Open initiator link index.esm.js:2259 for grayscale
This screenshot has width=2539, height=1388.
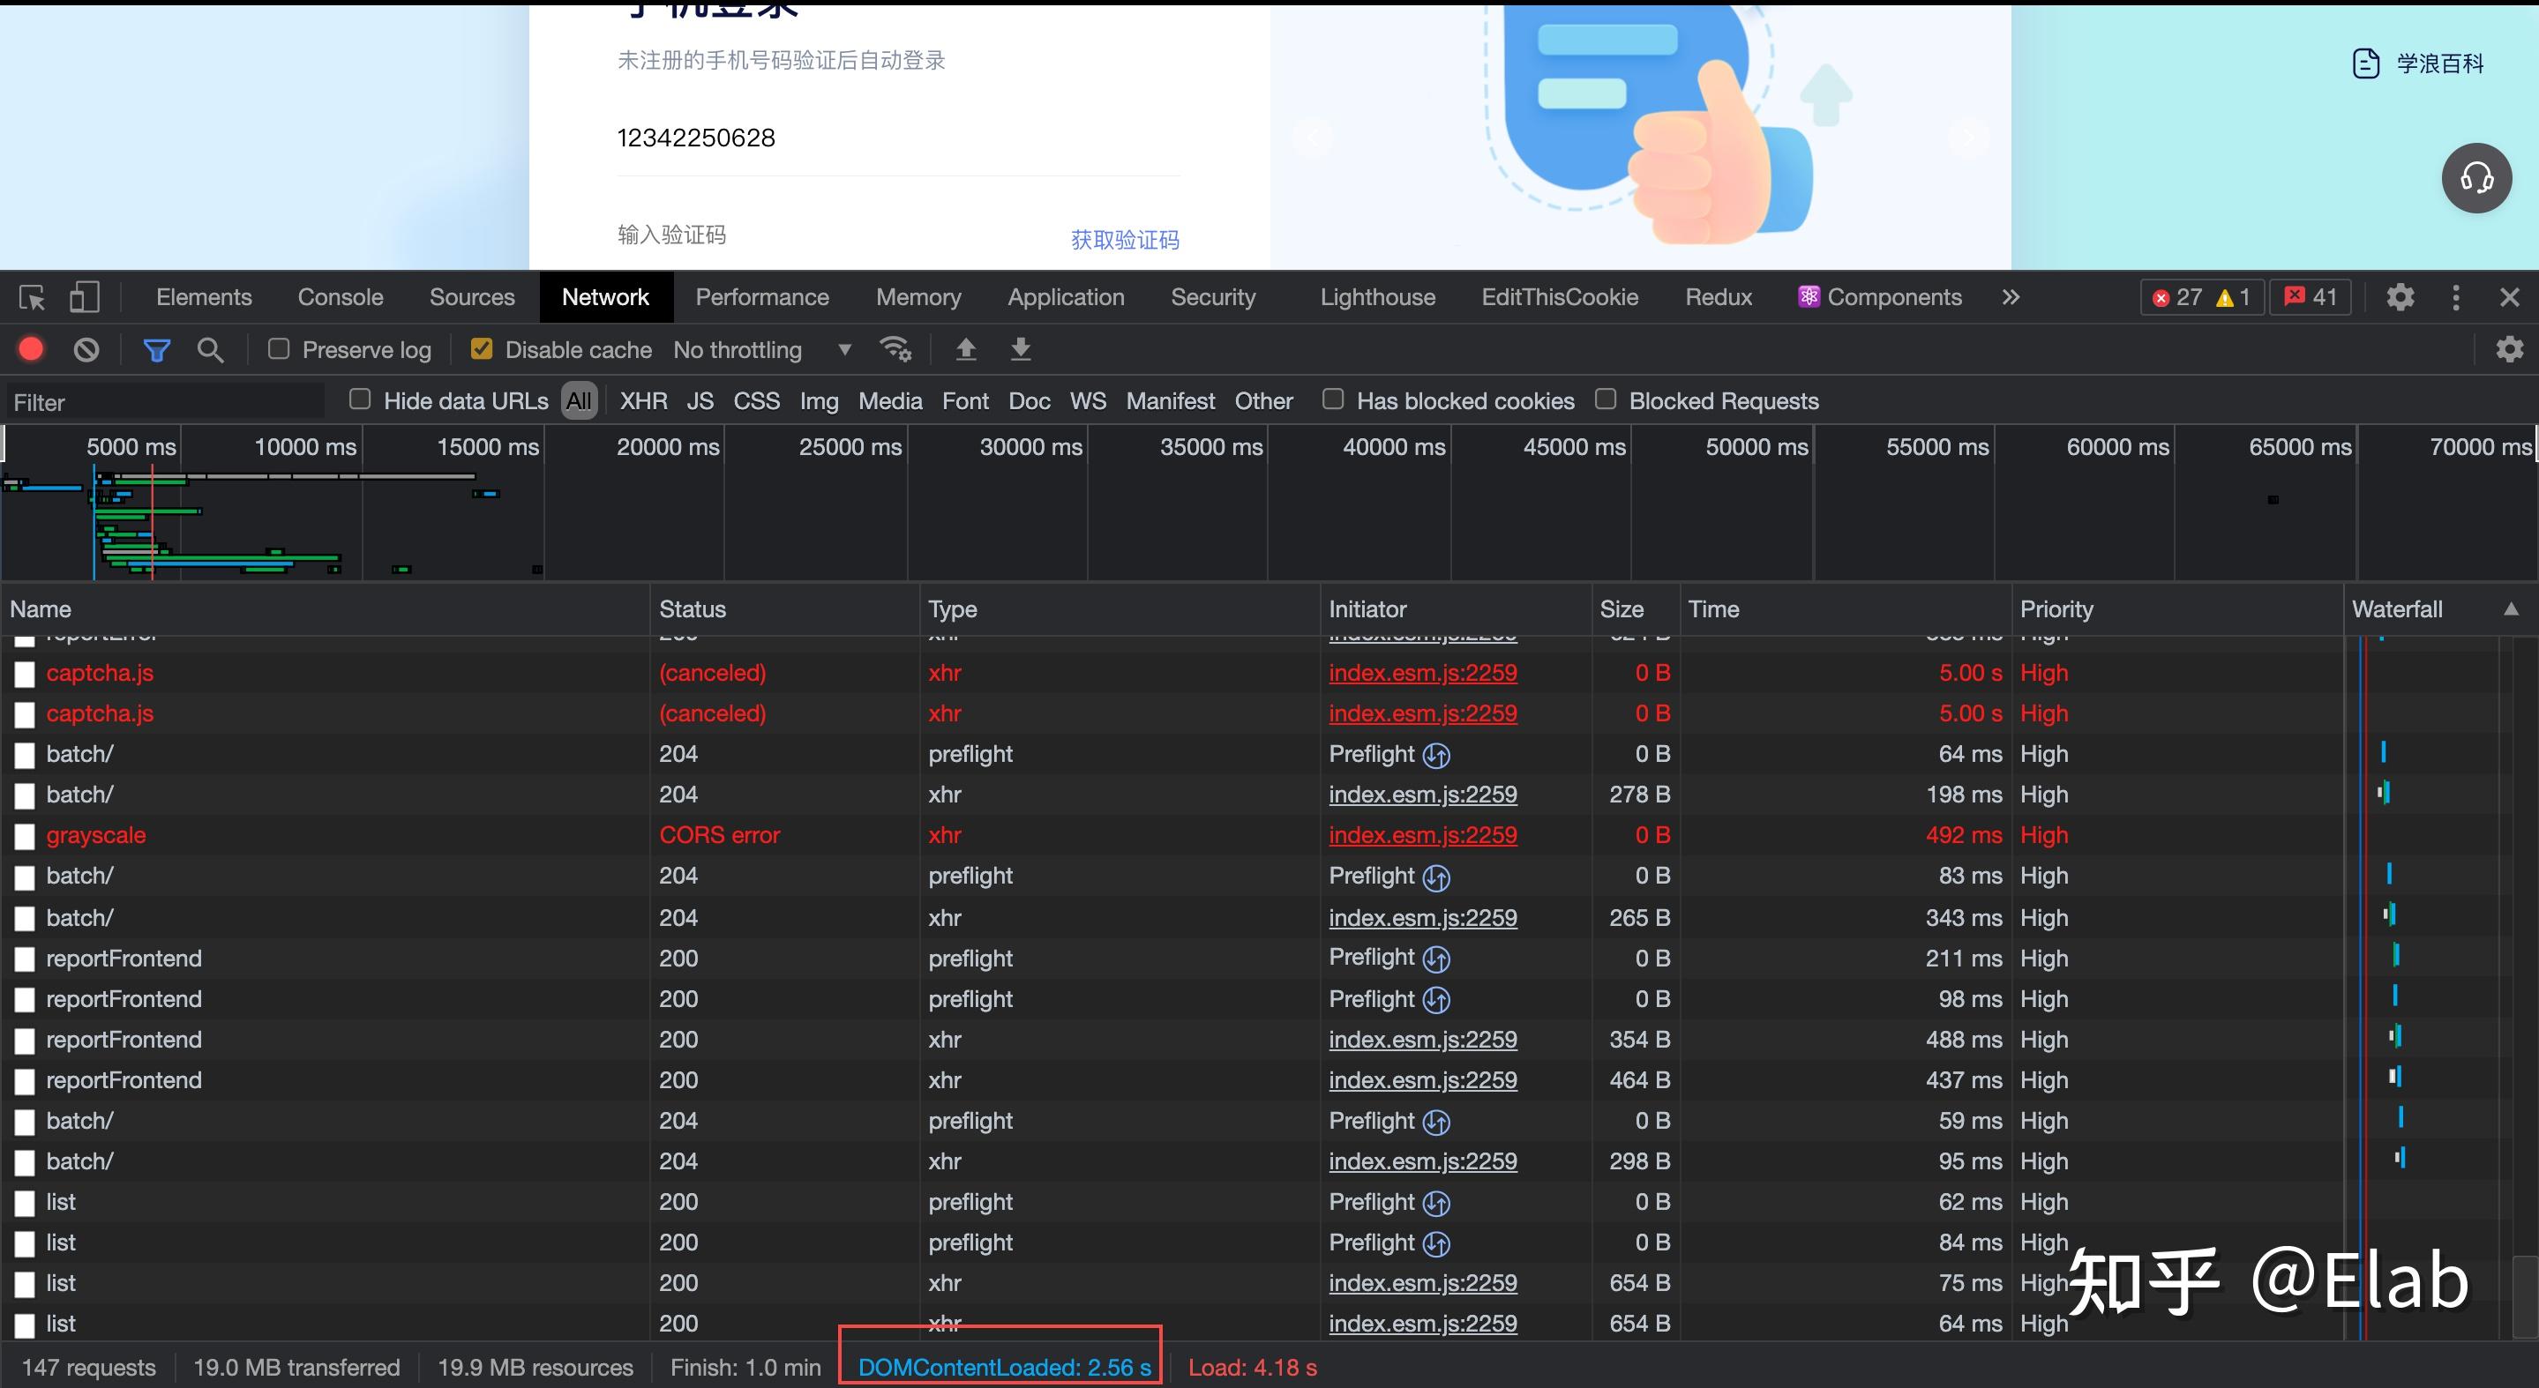pyautogui.click(x=1422, y=834)
